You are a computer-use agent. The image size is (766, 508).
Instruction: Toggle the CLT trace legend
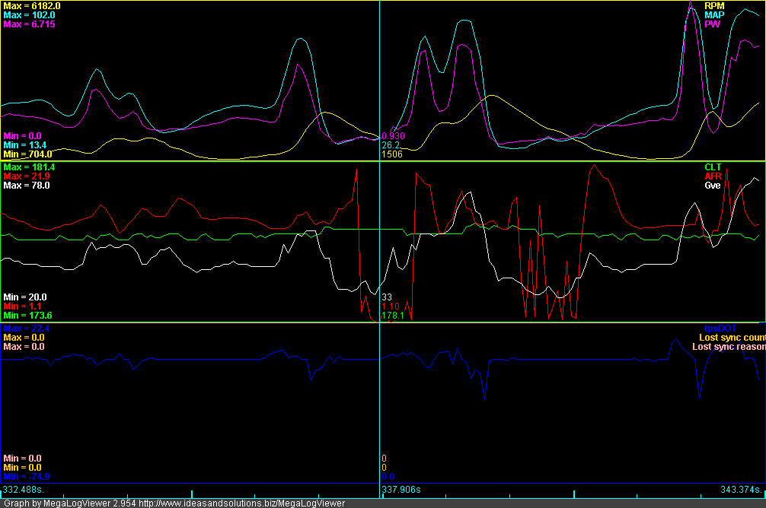[712, 167]
